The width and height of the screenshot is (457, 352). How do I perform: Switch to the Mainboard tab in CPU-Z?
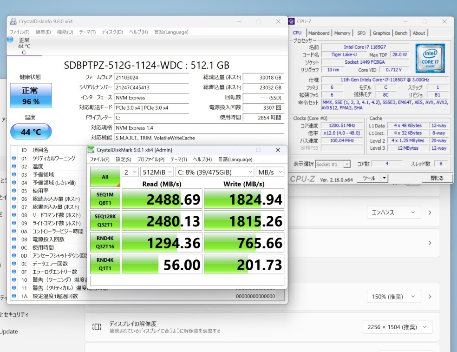319,33
